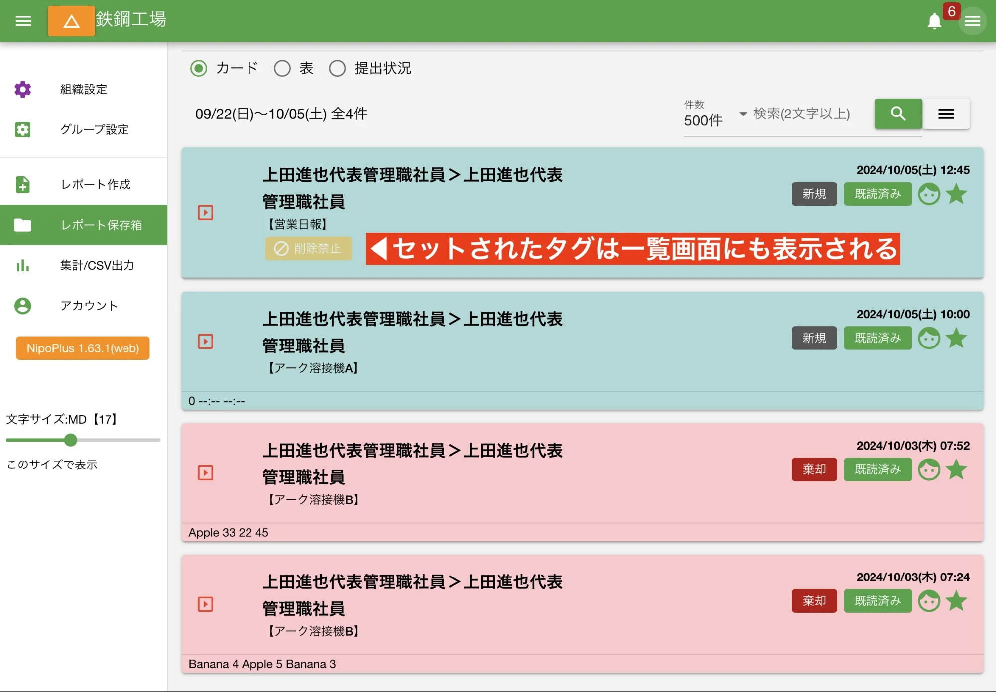Open the profile avatar menu at top right
996x692 pixels.
tap(972, 21)
